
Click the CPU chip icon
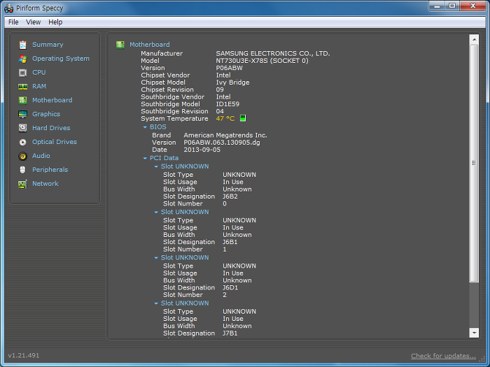[22, 73]
